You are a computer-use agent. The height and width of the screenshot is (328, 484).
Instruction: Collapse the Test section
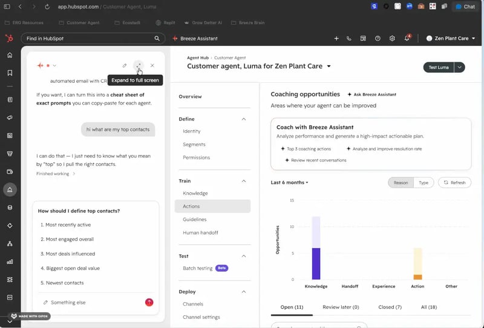244,256
